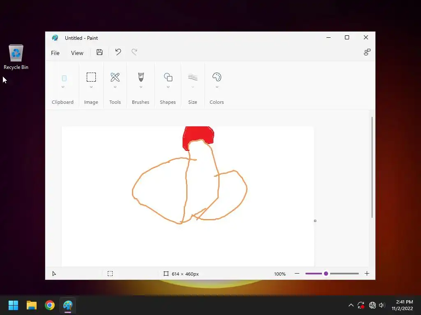Expand the Shapes chevron
The width and height of the screenshot is (421, 315).
(168, 87)
